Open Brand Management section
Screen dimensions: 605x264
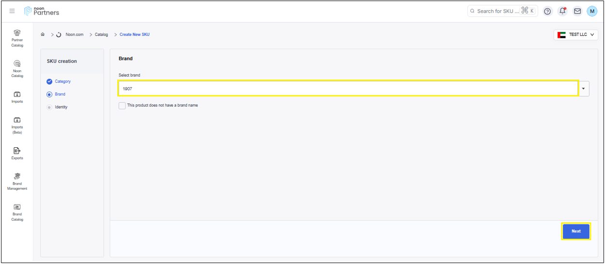17,181
